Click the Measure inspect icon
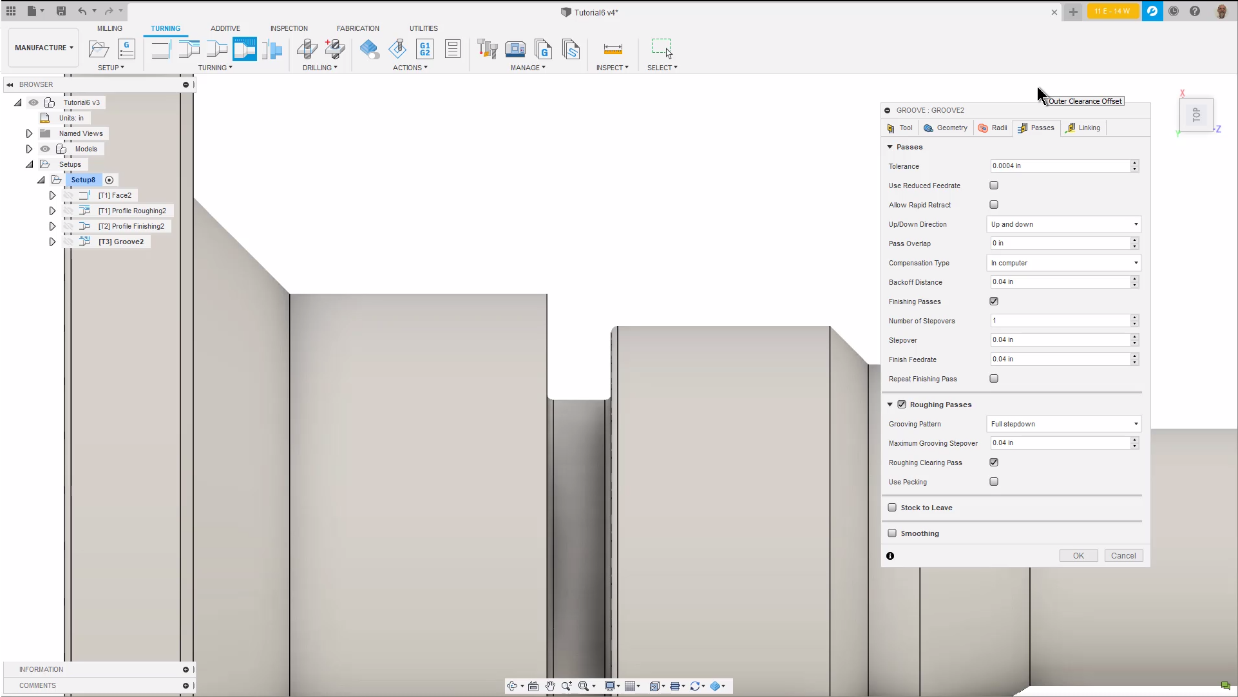Image resolution: width=1238 pixels, height=697 pixels. [x=613, y=49]
